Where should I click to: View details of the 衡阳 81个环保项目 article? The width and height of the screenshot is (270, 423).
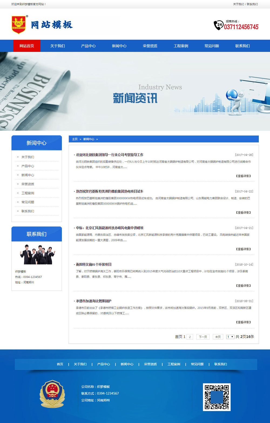pos(243,286)
